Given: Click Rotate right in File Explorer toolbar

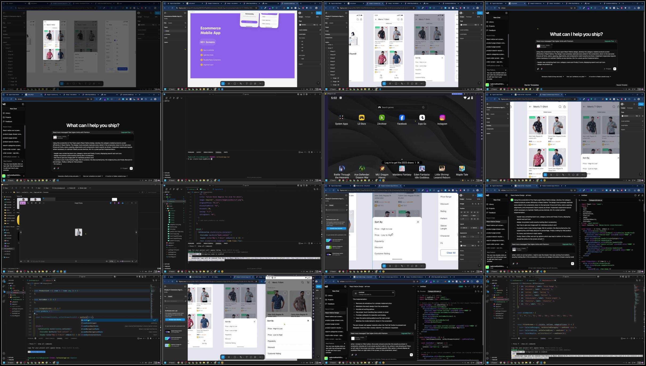Looking at the screenshot, I should click(x=82, y=188).
